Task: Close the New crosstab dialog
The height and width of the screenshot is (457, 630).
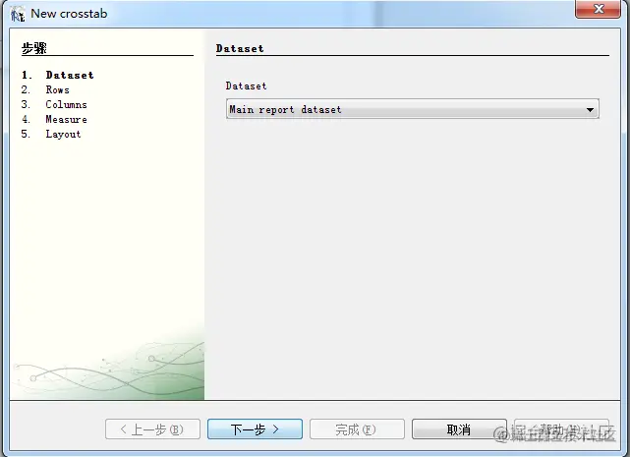Action: [x=598, y=9]
